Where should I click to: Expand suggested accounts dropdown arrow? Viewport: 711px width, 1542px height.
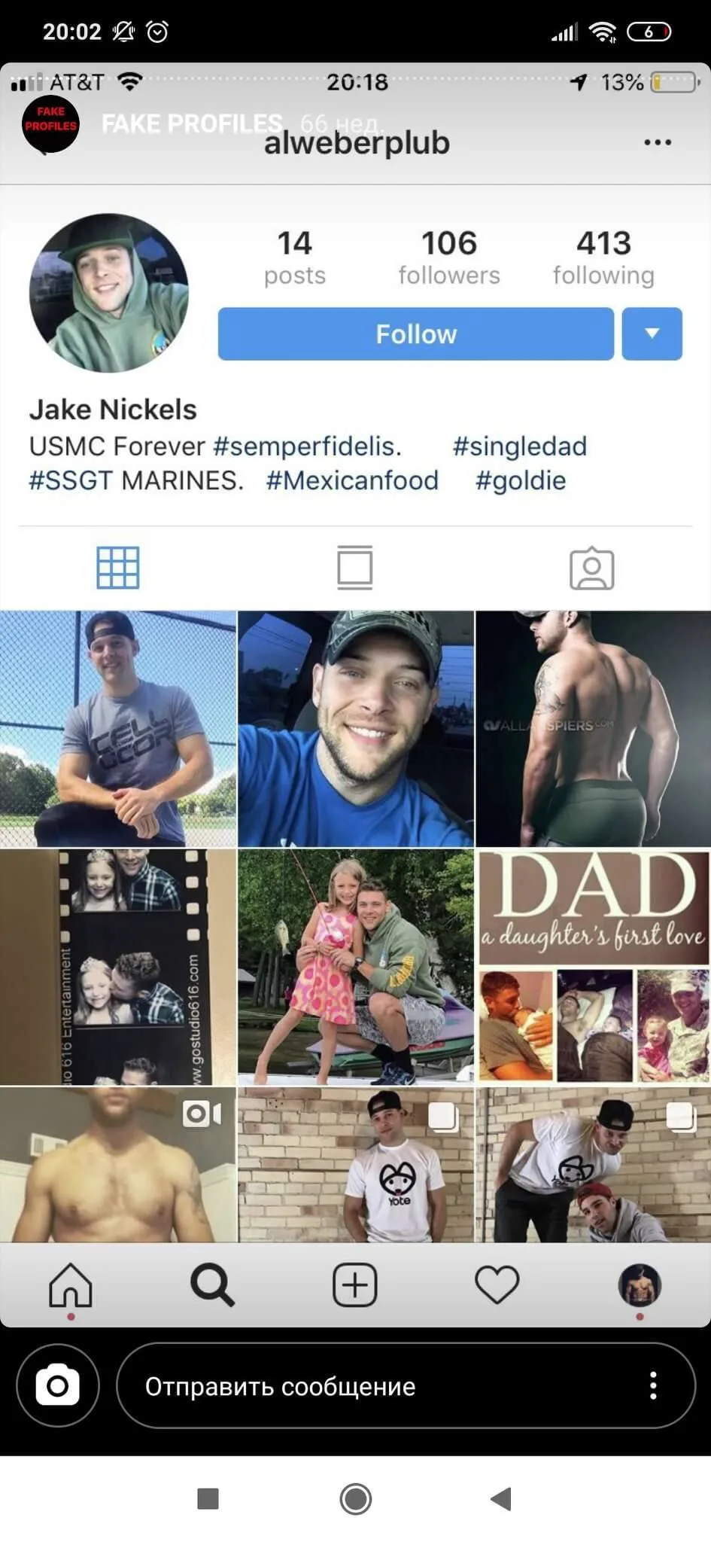(652, 334)
